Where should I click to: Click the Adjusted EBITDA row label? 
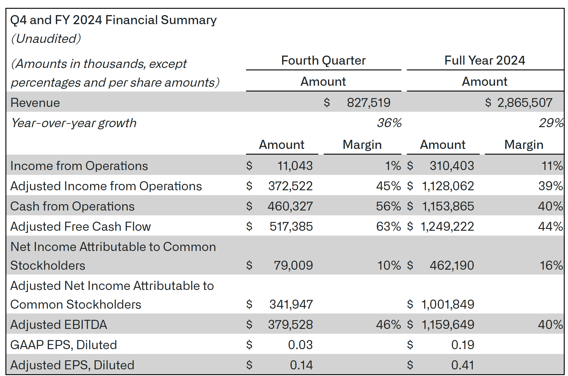click(x=59, y=325)
